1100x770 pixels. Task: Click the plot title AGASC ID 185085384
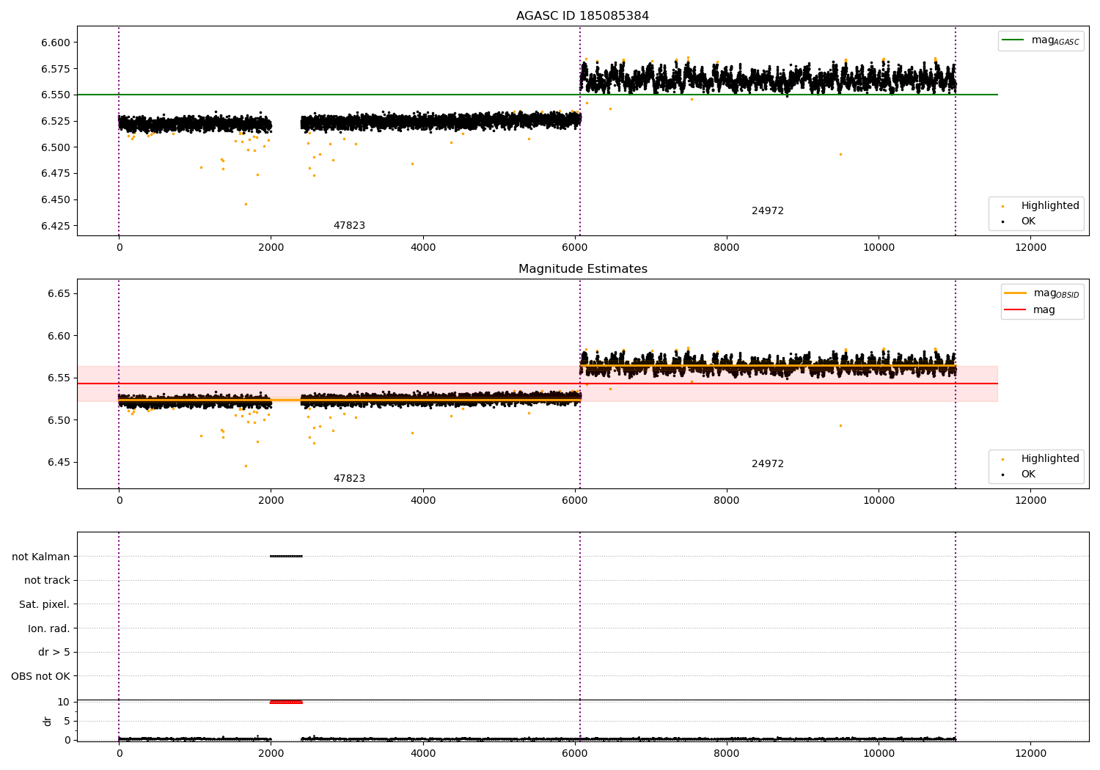(582, 16)
